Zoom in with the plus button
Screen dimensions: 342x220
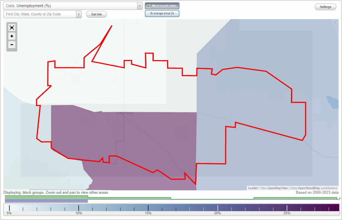12,36
